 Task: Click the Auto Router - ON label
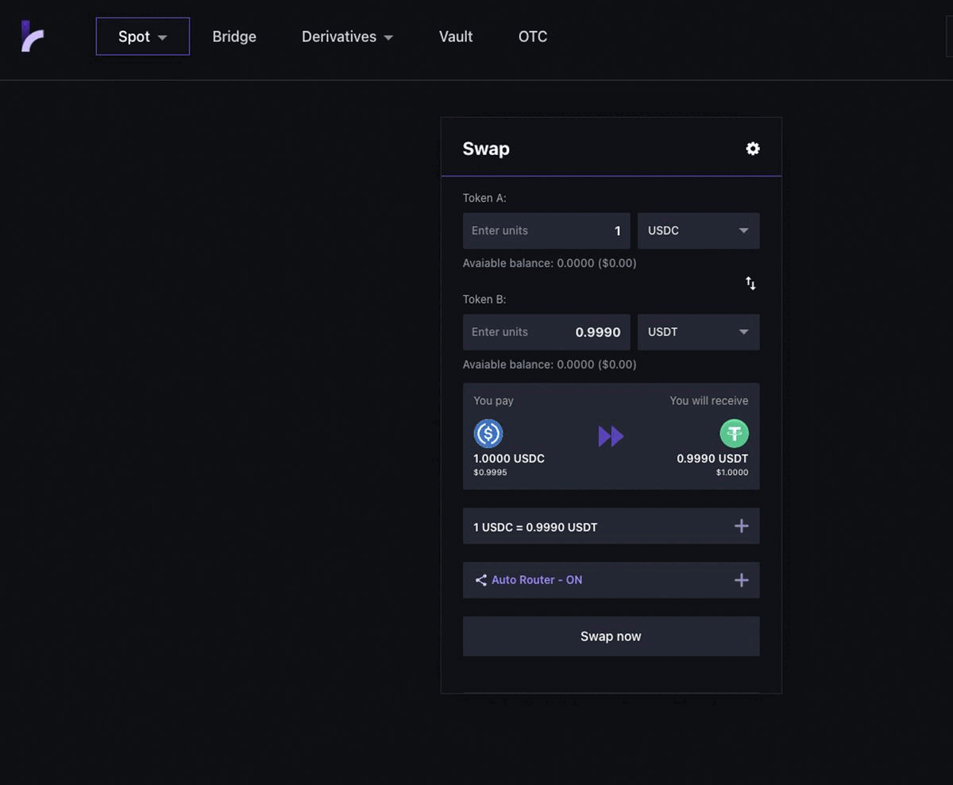click(x=537, y=580)
